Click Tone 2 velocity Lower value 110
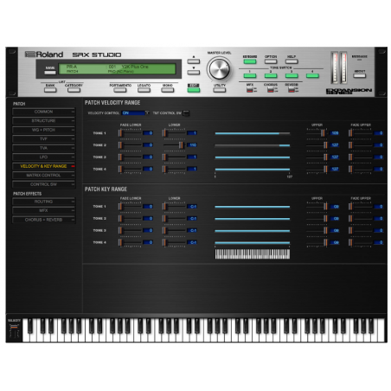Image resolution: width=391 pixels, height=391 pixels. [192, 145]
